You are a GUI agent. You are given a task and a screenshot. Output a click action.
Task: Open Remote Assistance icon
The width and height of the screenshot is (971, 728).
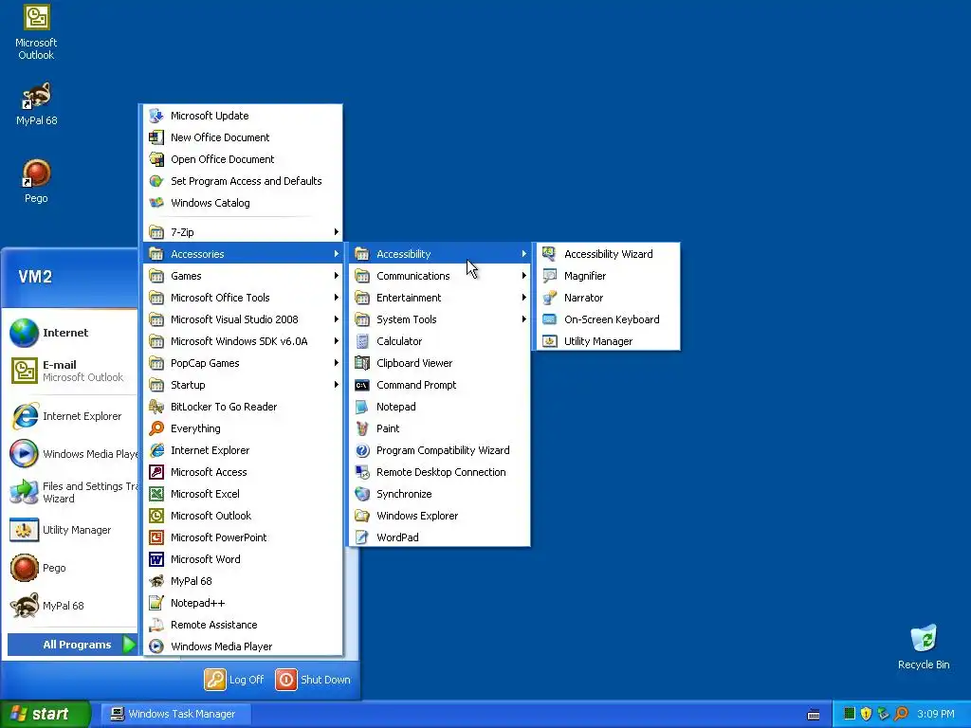pyautogui.click(x=156, y=625)
